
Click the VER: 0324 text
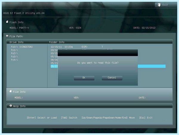(x=75, y=28)
